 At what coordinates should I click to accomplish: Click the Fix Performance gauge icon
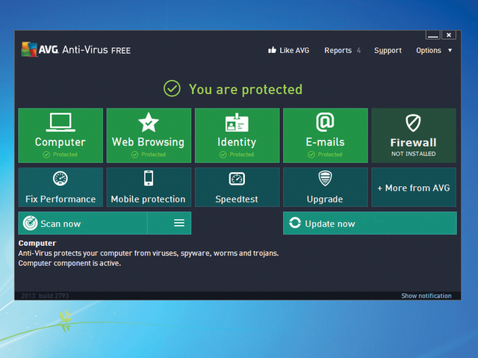(60, 179)
